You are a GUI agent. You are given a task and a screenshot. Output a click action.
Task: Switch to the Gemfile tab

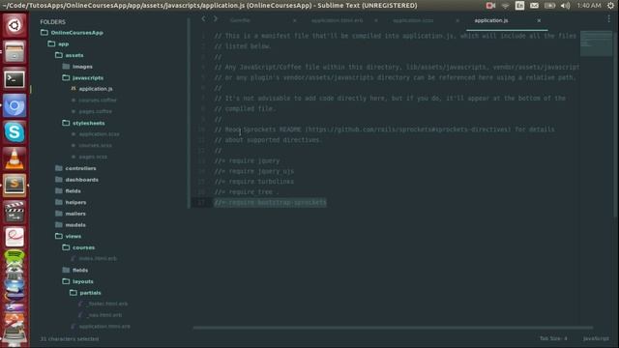point(240,20)
